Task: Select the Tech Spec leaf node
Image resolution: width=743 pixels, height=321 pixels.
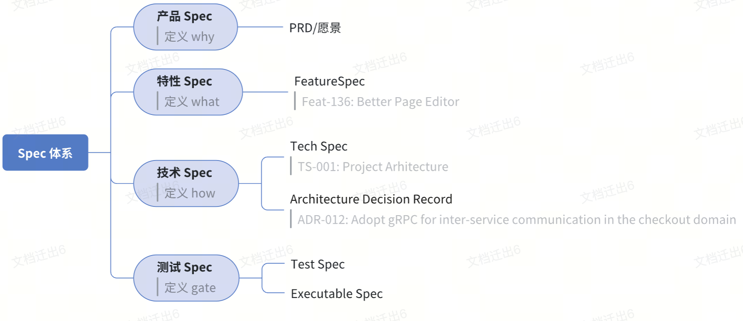Action: click(x=319, y=146)
